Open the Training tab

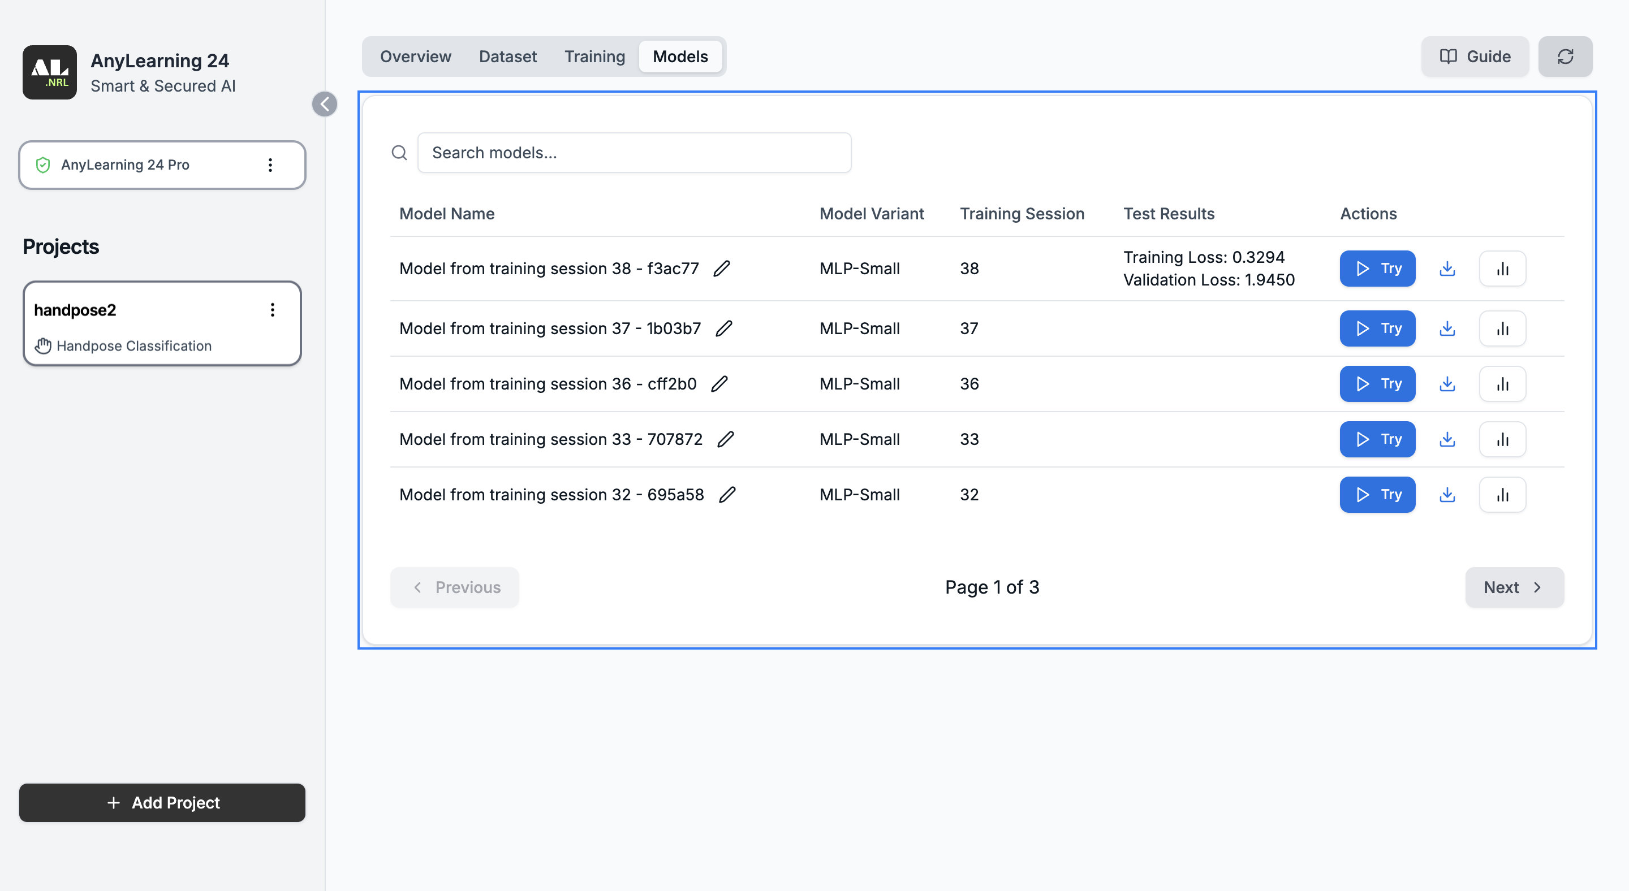coord(594,57)
